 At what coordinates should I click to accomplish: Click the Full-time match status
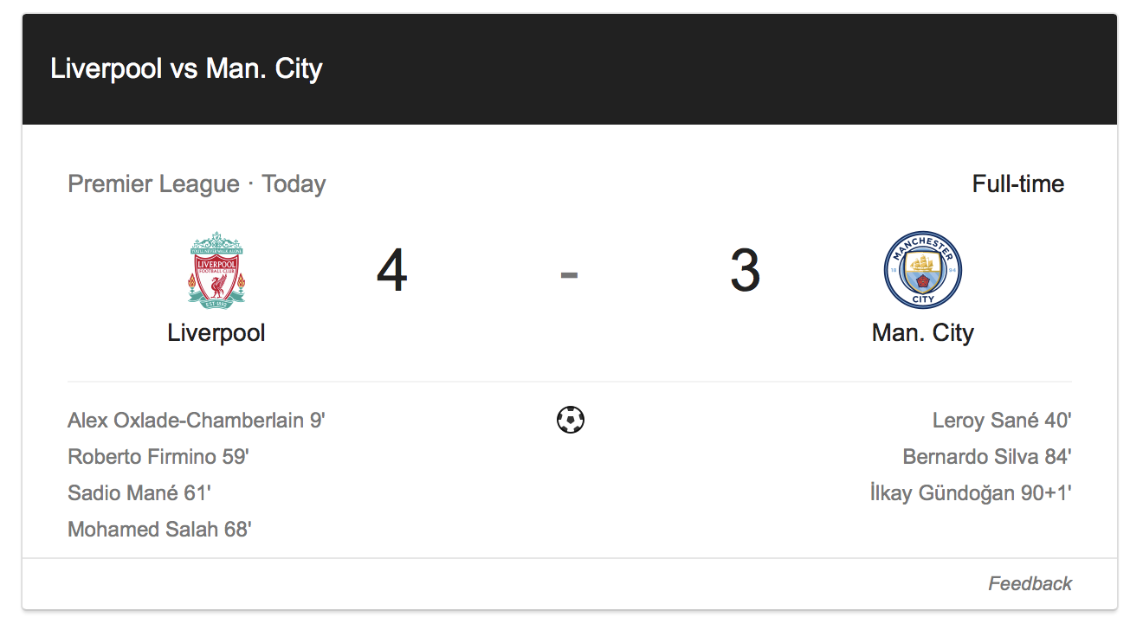click(x=1018, y=184)
